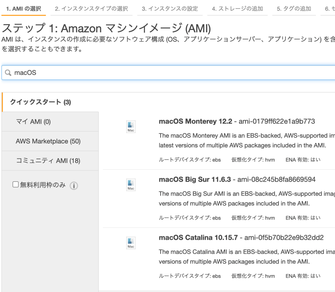The width and height of the screenshot is (335, 292).
Task: Click 仮想化タイプ: hvm under Catalina
Action: (253, 276)
